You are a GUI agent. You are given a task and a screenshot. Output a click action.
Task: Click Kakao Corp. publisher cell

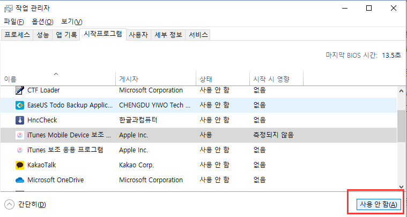pyautogui.click(x=136, y=165)
